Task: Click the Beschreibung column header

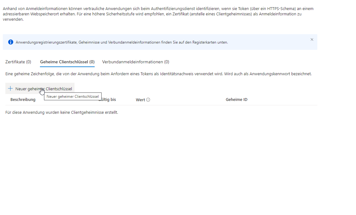Action: (23, 100)
